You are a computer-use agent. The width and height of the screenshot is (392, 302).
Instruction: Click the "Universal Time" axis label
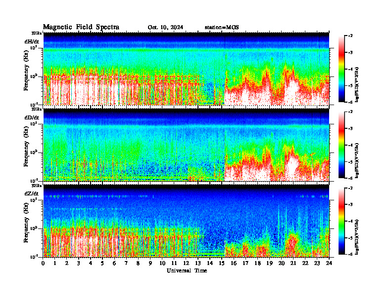187,270
